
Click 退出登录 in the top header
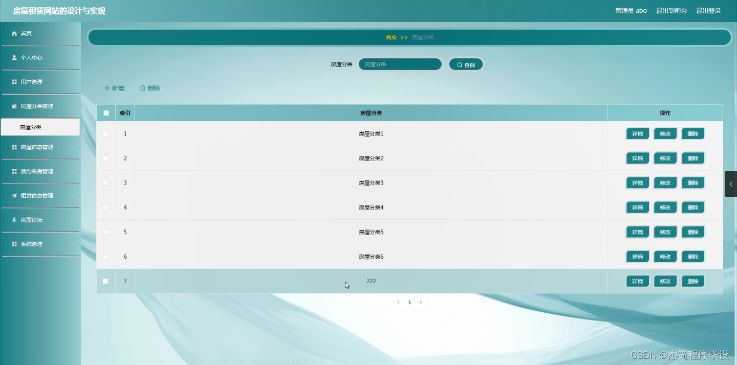coord(708,11)
